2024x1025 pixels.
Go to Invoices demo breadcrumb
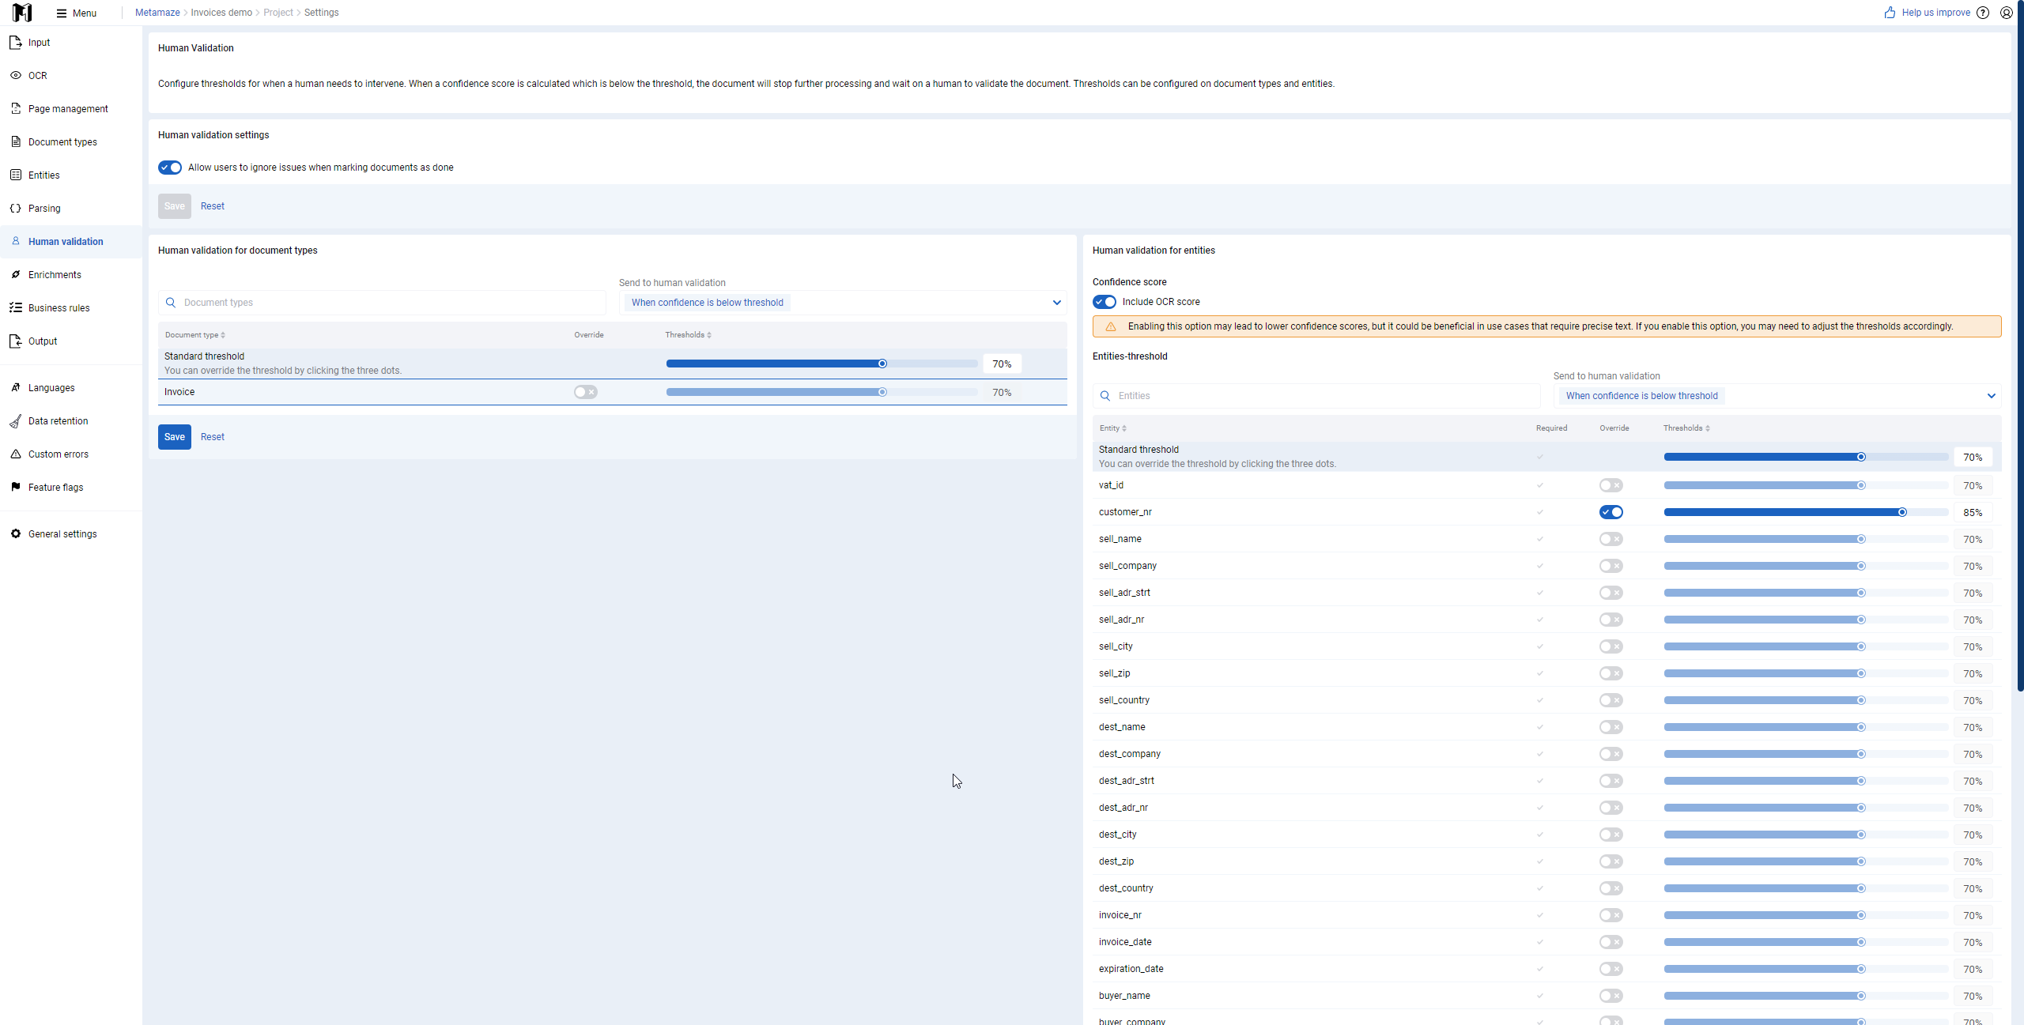[221, 13]
